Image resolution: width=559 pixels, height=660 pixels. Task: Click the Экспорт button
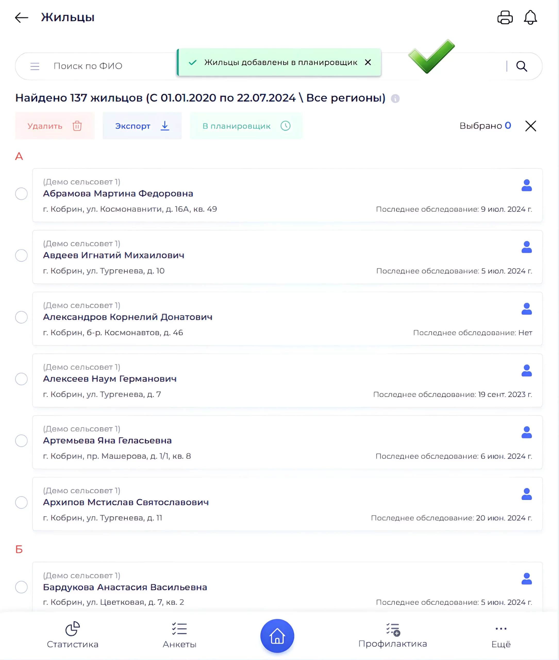tap(142, 126)
